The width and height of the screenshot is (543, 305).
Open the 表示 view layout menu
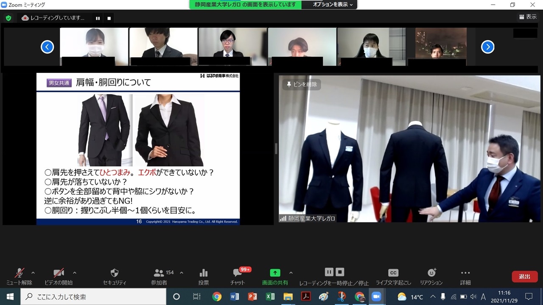tap(528, 17)
